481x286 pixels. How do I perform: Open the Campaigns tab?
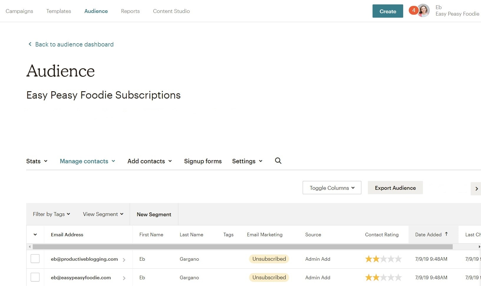point(19,11)
